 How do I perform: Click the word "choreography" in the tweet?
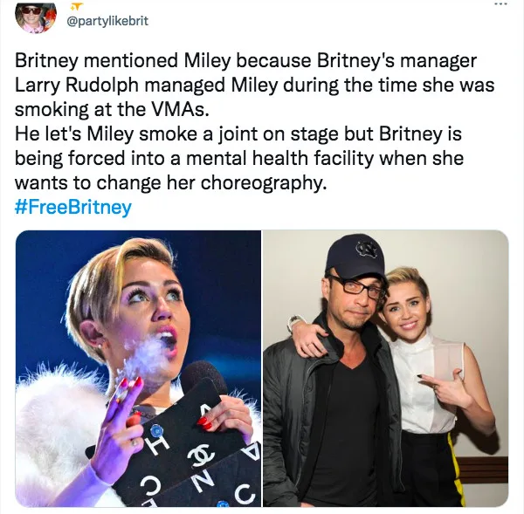(263, 183)
